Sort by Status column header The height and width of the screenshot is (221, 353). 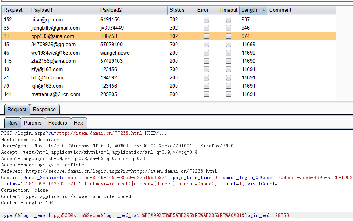tap(181, 10)
